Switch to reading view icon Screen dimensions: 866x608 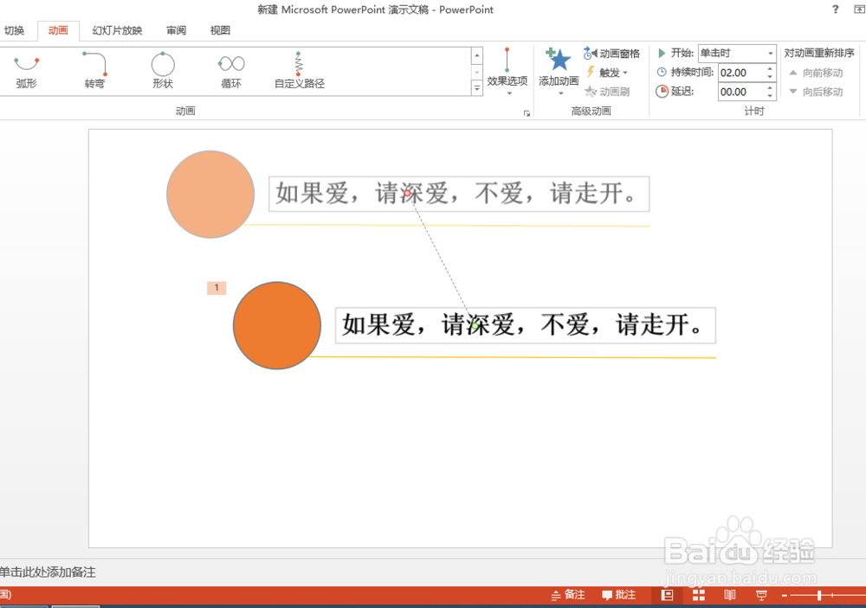click(x=730, y=595)
